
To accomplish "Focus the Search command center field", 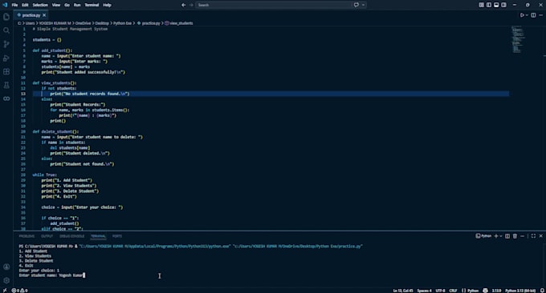I will pos(273,5).
